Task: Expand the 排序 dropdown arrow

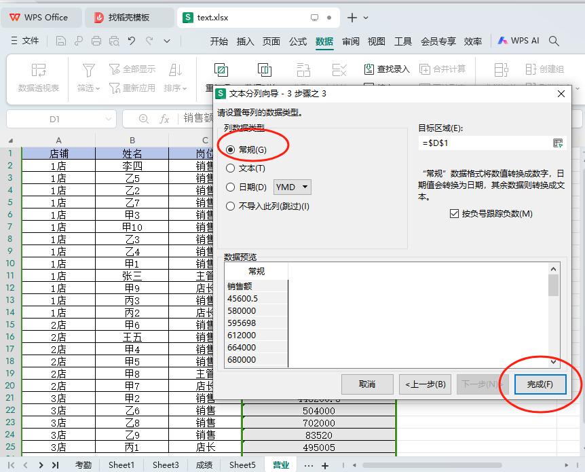Action: 185,88
